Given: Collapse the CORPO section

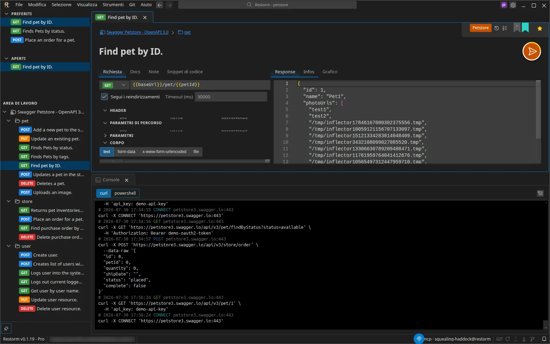Looking at the screenshot, I should [105, 143].
